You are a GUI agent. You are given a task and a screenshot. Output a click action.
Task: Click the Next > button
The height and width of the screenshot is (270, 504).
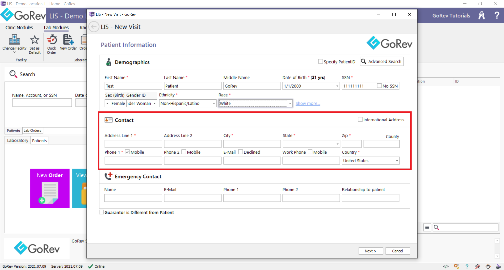point(371,251)
